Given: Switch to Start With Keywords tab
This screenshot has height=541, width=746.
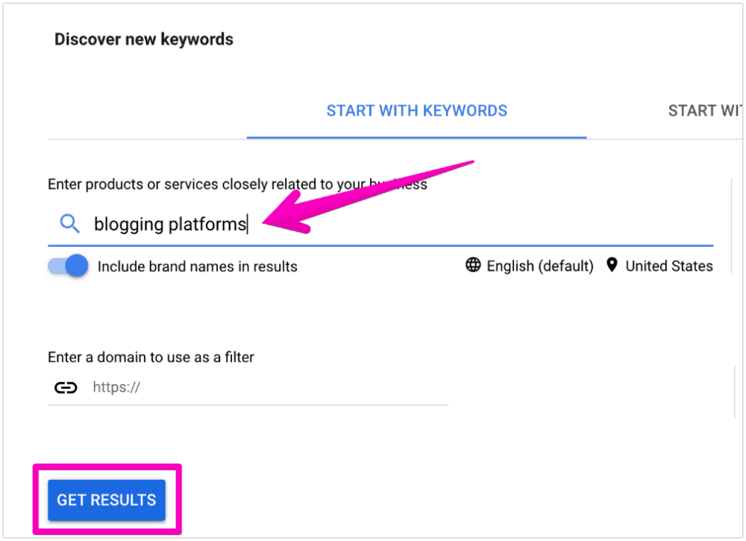Looking at the screenshot, I should (x=417, y=111).
